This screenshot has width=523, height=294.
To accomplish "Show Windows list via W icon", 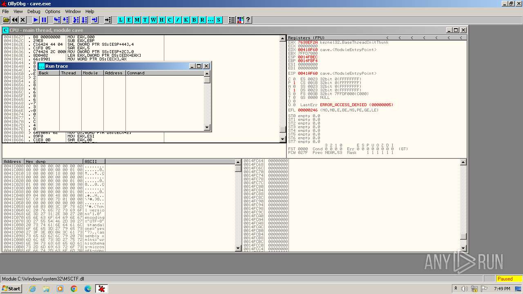I will tap(153, 20).
